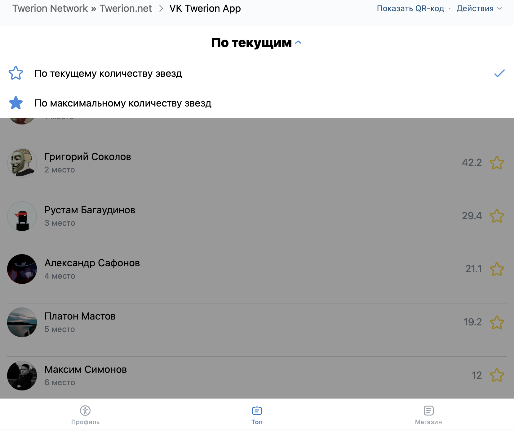Viewport: 514px width, 431px height.
Task: Click the breadcrumb chevron before VK Twerion App
Action: click(161, 8)
